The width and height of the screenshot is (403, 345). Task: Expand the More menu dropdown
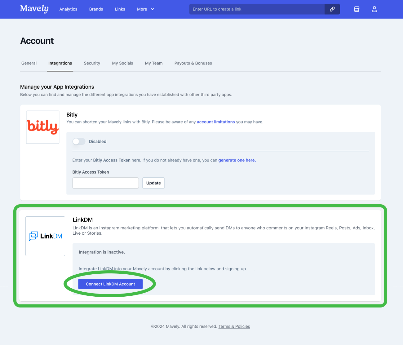coord(145,9)
